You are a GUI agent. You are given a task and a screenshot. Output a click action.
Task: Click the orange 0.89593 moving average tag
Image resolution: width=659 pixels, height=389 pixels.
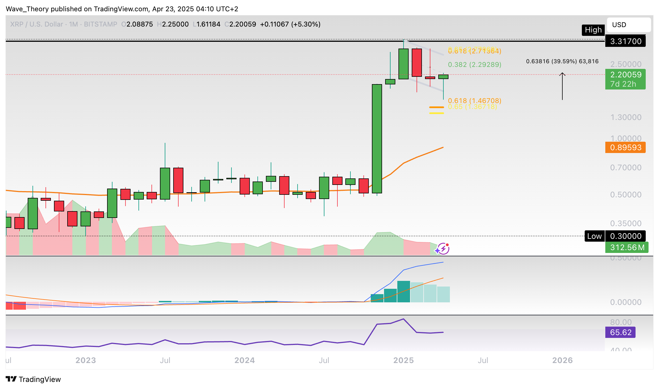(x=625, y=147)
